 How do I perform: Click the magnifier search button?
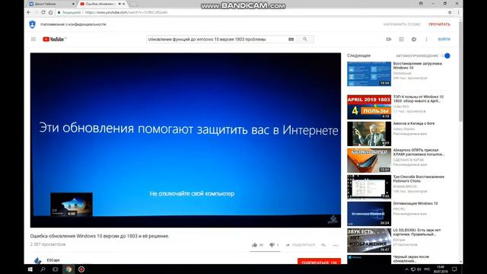pos(305,39)
